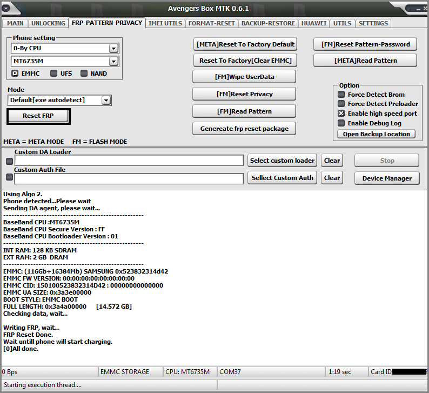
Task: Disable Enable high speed port checkbox
Action: point(341,114)
